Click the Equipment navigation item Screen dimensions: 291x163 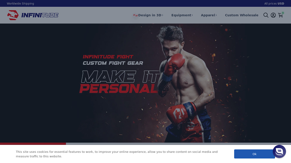click(181, 15)
